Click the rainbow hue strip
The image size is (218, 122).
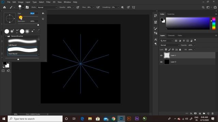coord(214,23)
